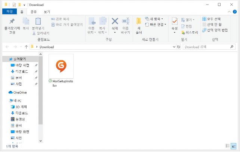
Task: Switch to Details view icon
Action: (228, 146)
